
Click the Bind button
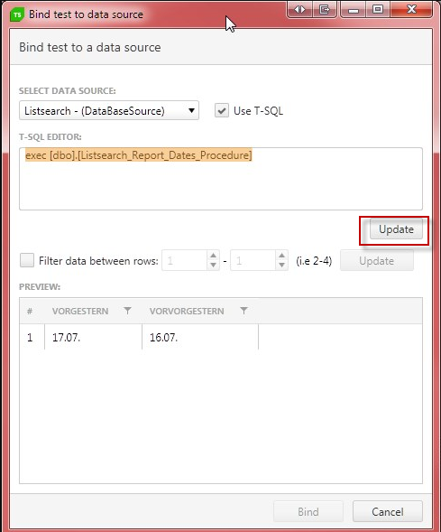click(308, 511)
